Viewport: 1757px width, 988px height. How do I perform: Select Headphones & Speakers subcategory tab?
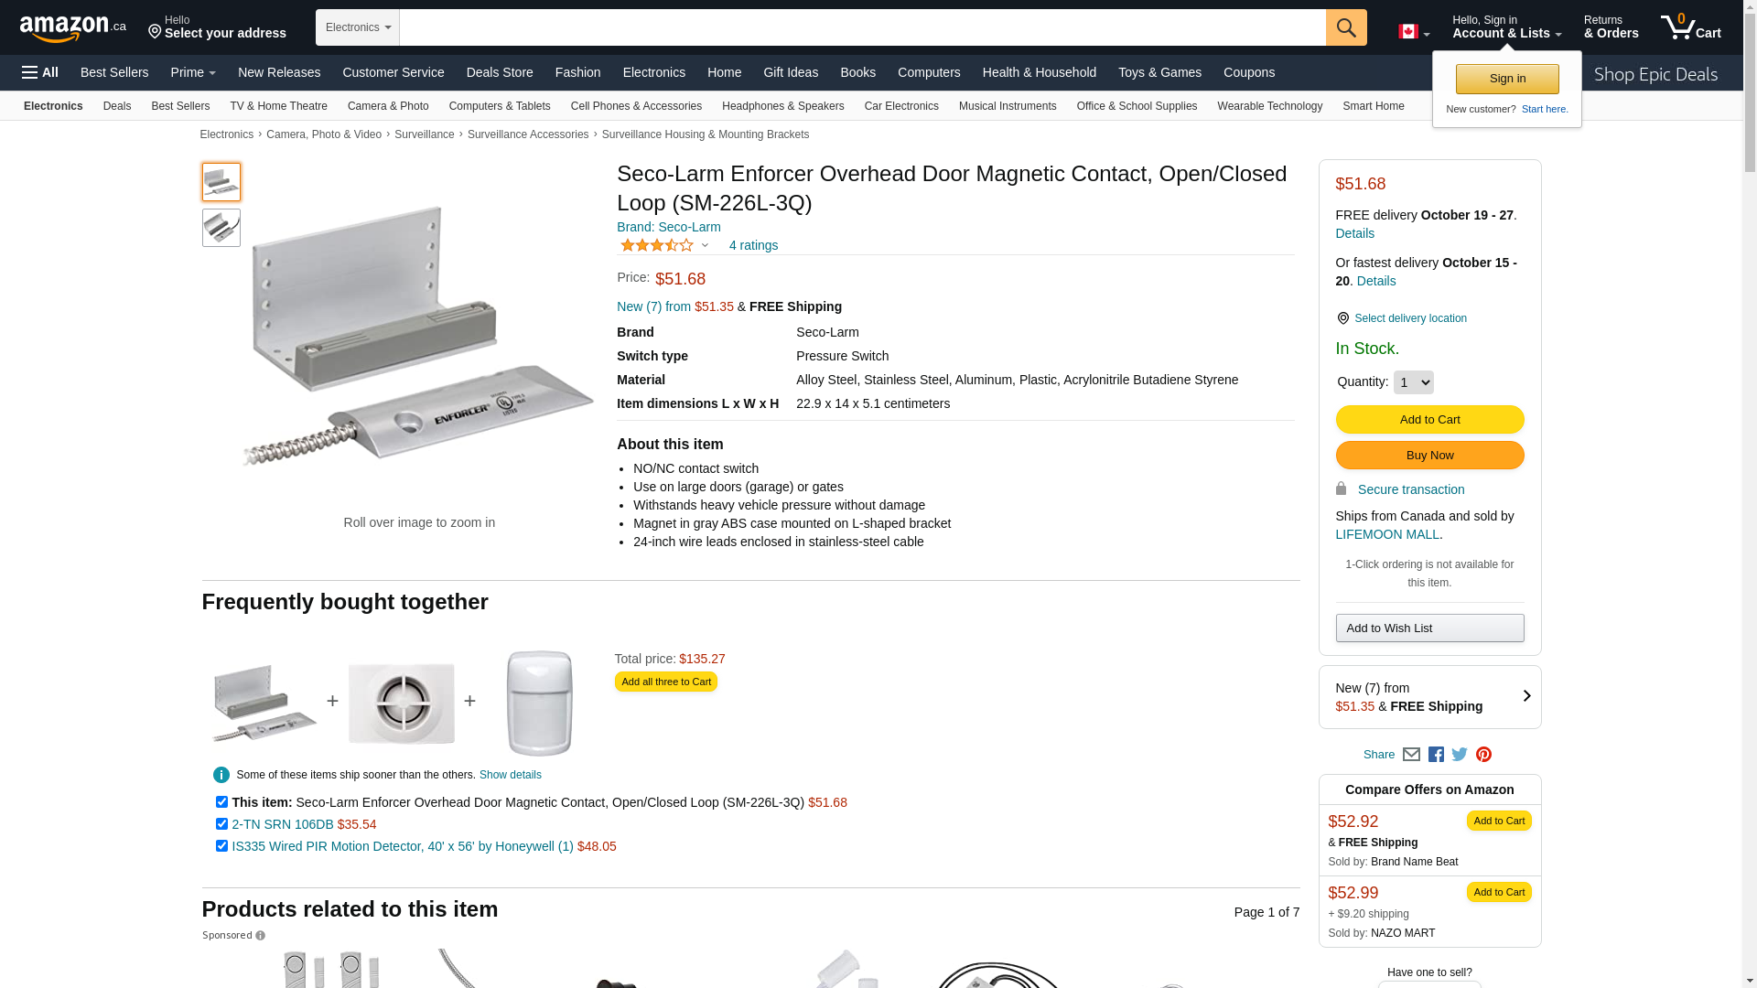coord(782,106)
